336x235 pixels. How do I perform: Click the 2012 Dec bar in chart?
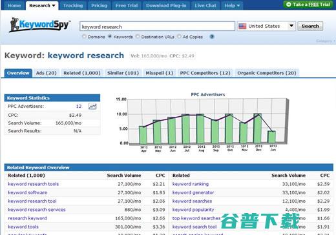[258, 128]
